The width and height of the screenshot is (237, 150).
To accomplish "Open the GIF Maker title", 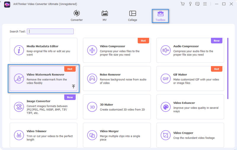I will coord(180,75).
